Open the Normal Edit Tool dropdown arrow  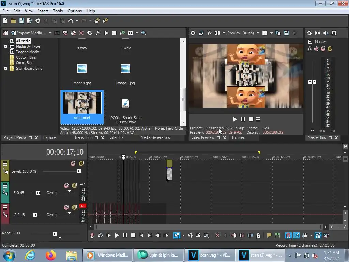coord(183,235)
